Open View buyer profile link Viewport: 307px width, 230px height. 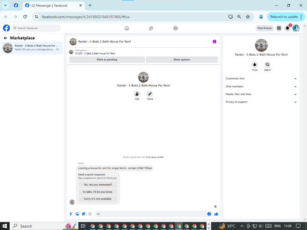click(155, 157)
